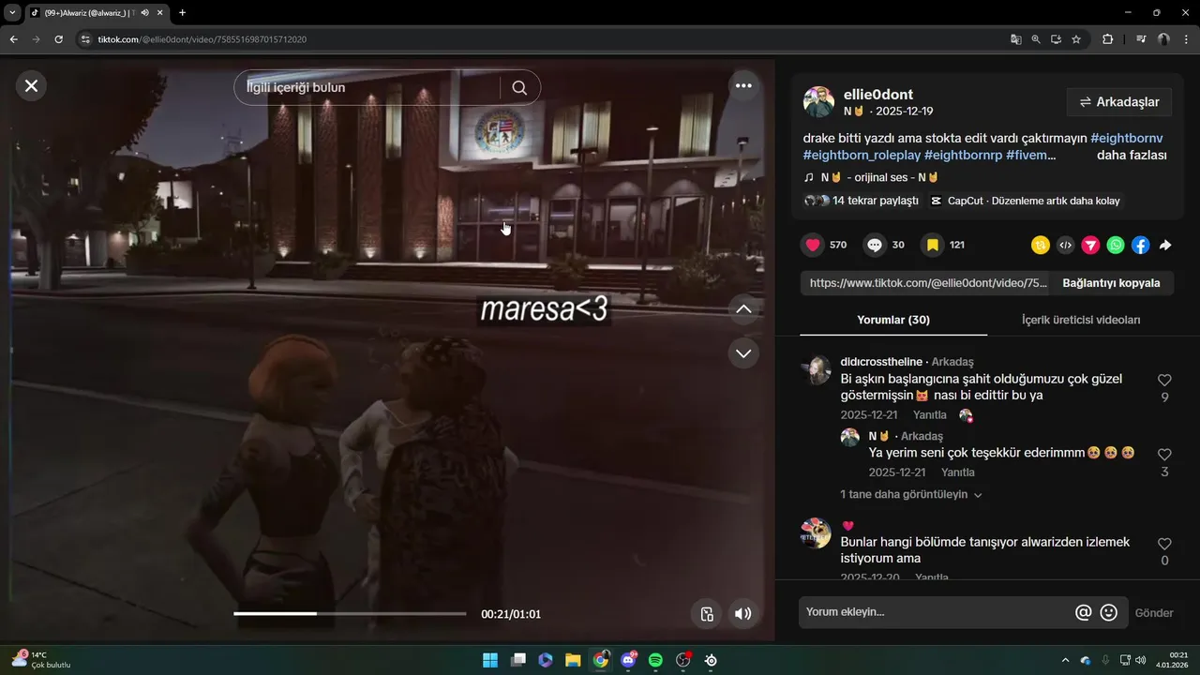Screen dimensions: 1200x675
Task: Click 'Gönder' to post comment
Action: 1154,613
